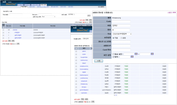
Task: Click the 삭제 button below the user list
Action: pos(93,102)
